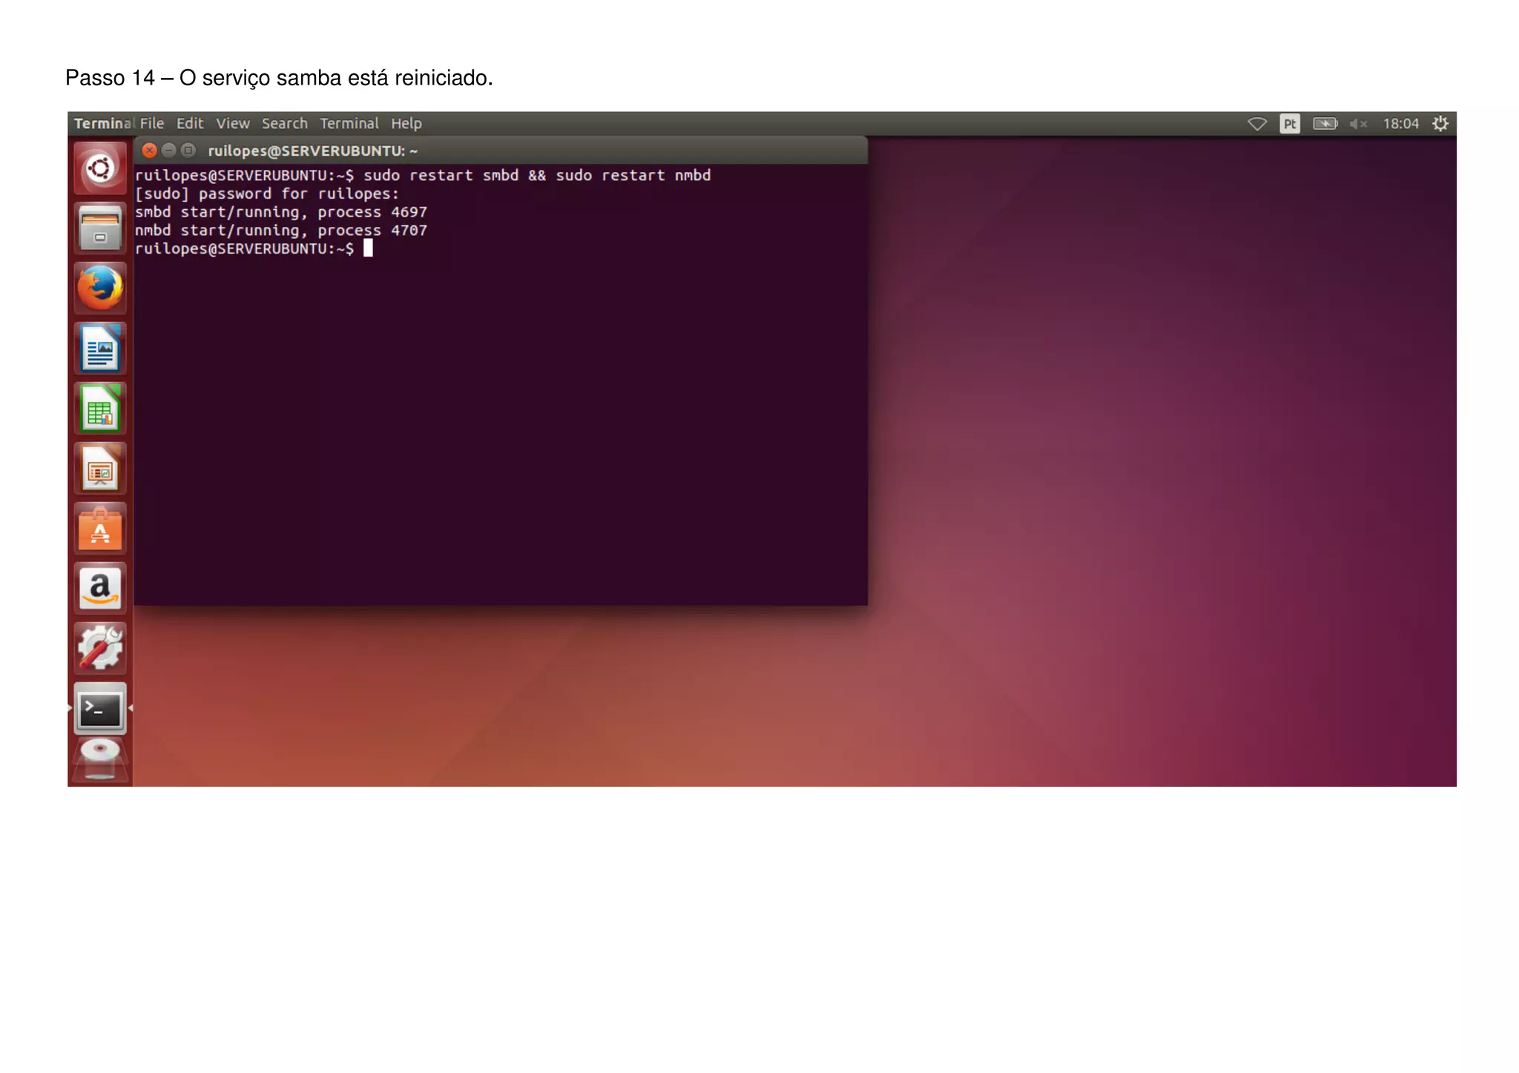The height and width of the screenshot is (1073, 1519).
Task: Expand the network indicator menu
Action: (1257, 124)
